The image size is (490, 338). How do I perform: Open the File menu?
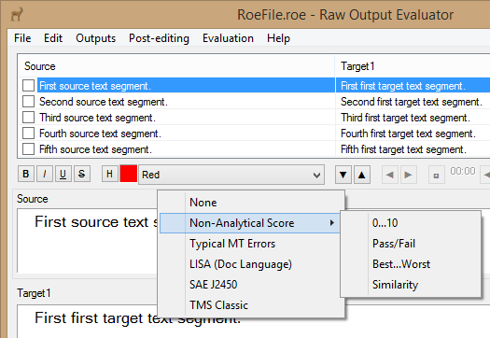[22, 38]
